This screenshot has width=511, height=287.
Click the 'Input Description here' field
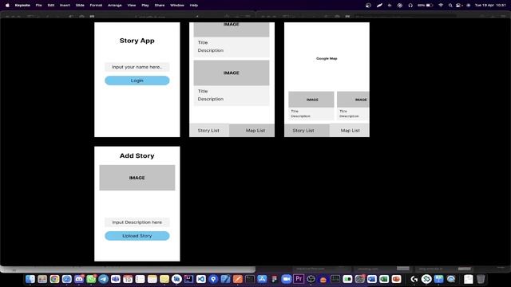(137, 222)
